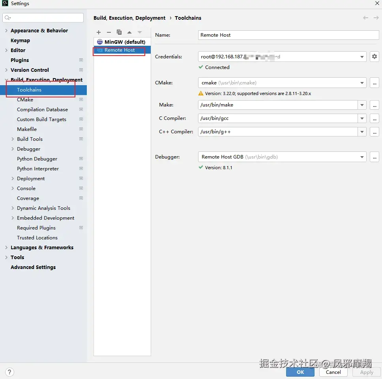Click Build, Execution, Deployment breadcrumb
The image size is (382, 379).
[x=129, y=18]
